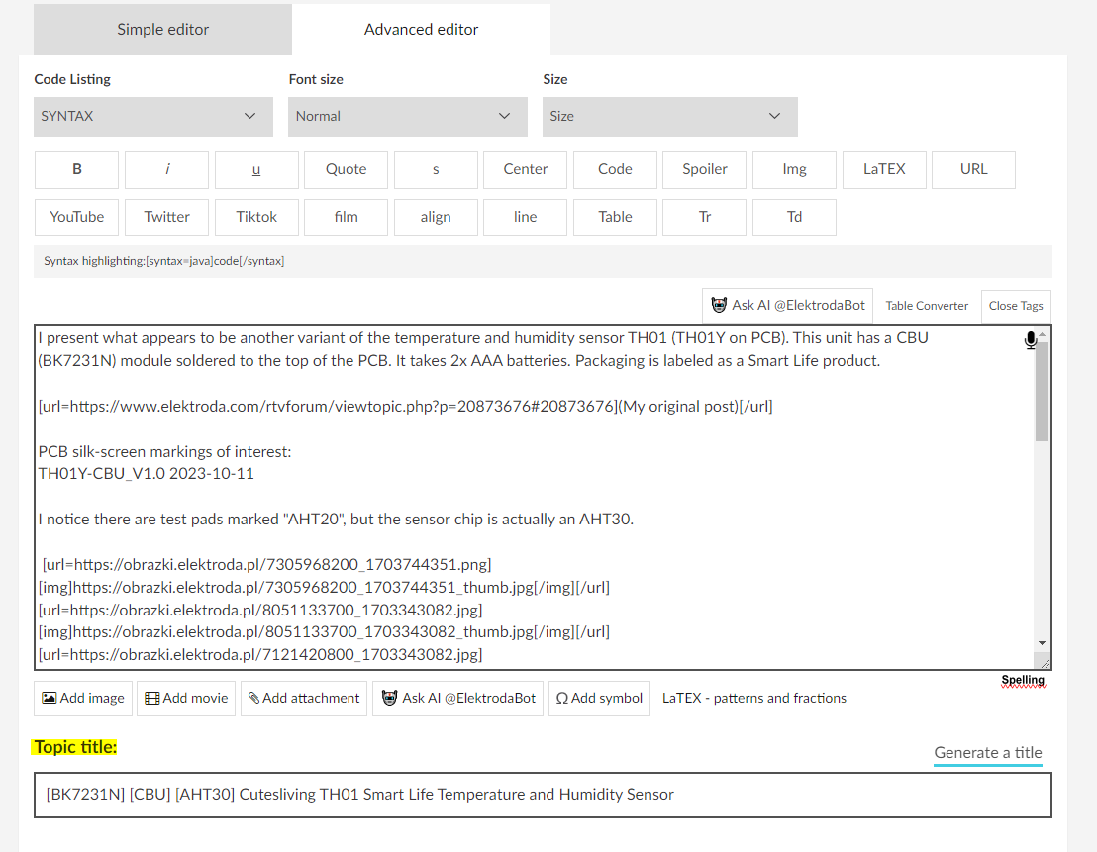The height and width of the screenshot is (852, 1097).
Task: Insert a Code tag
Action: [x=615, y=169]
